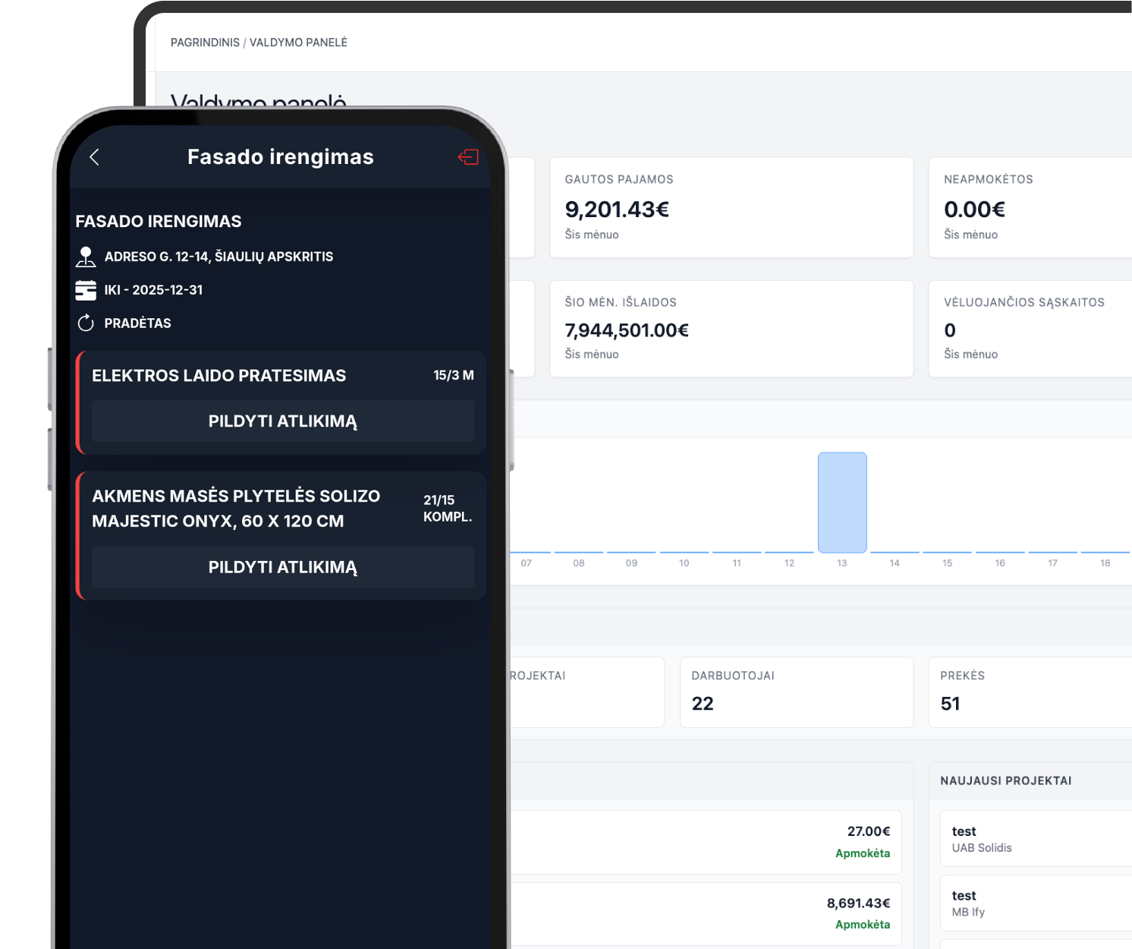Click the highlighted chart bar for day 13
Image resolution: width=1132 pixels, height=949 pixels.
pyautogui.click(x=842, y=503)
